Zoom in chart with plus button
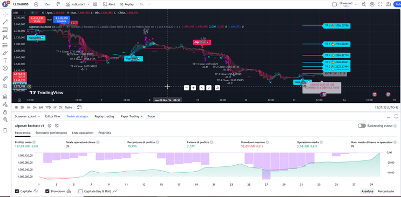Screen dimensions: 401x197 [x=194, y=88]
